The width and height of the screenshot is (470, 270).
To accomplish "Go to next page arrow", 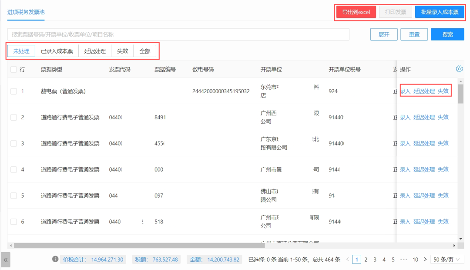I will click(x=425, y=260).
